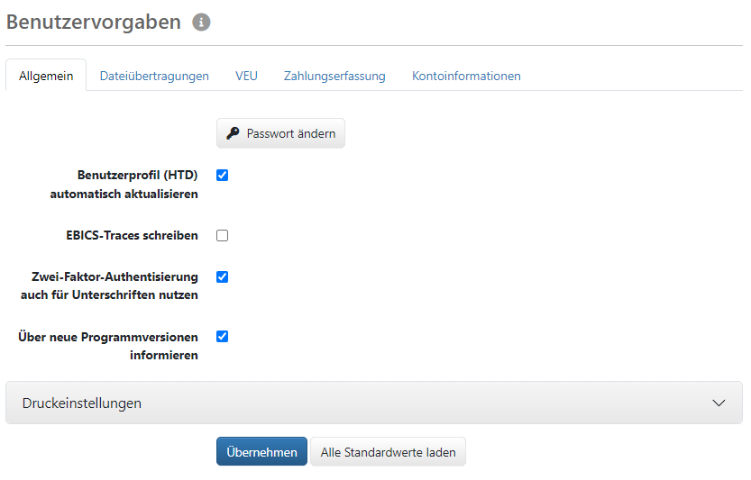
Task: Click the Passwort ändern button
Action: tap(280, 133)
